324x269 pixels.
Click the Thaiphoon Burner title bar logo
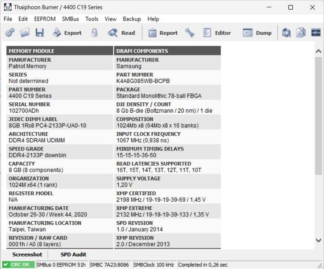8,7
